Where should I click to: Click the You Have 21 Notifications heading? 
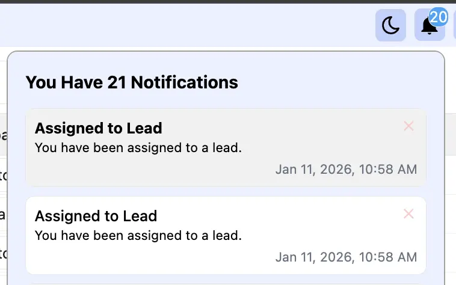132,82
